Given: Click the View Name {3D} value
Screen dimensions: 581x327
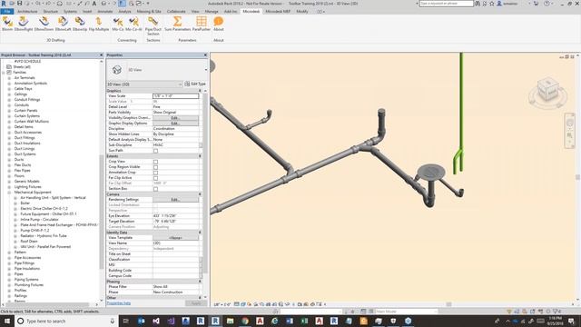Looking at the screenshot, I should [175, 243].
